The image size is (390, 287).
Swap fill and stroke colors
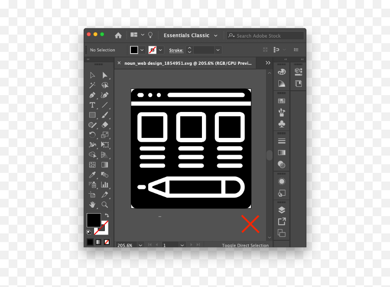click(107, 215)
